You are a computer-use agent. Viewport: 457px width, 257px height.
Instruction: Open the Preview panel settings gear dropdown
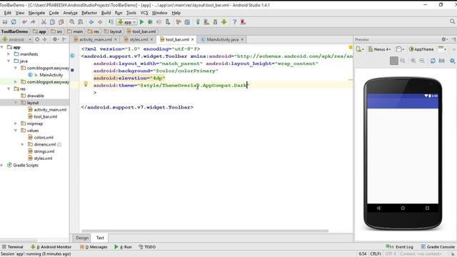444,39
